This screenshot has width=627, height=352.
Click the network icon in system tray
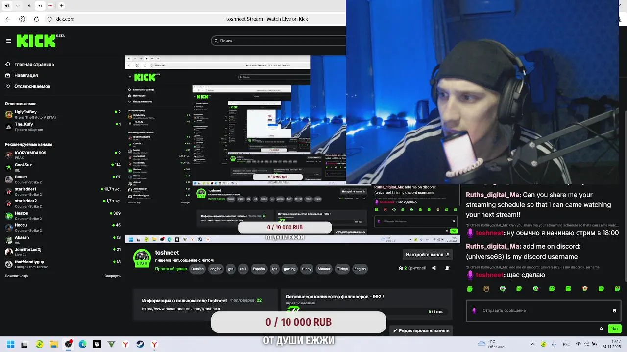tap(579, 344)
